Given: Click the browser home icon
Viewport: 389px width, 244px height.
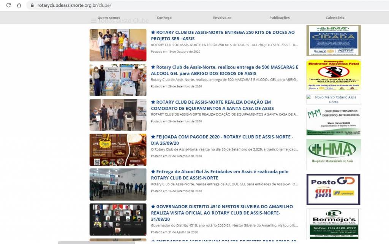Looking at the screenshot, I should pos(19,5).
